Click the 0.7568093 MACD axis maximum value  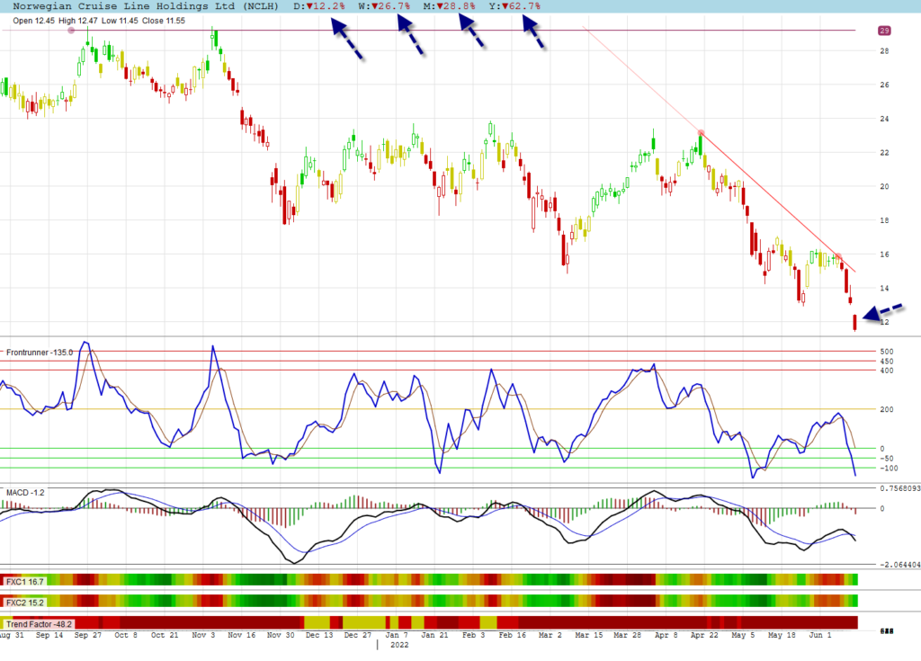click(x=899, y=488)
